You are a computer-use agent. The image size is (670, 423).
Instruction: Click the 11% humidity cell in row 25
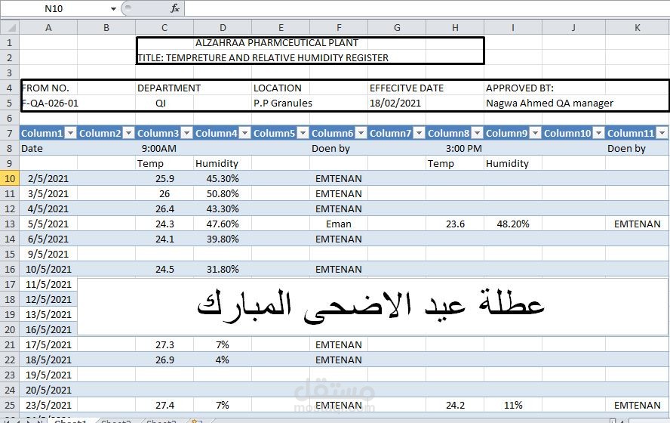click(x=513, y=405)
